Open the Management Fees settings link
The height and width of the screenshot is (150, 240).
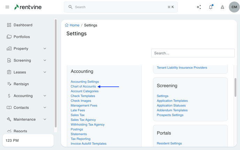84,105
